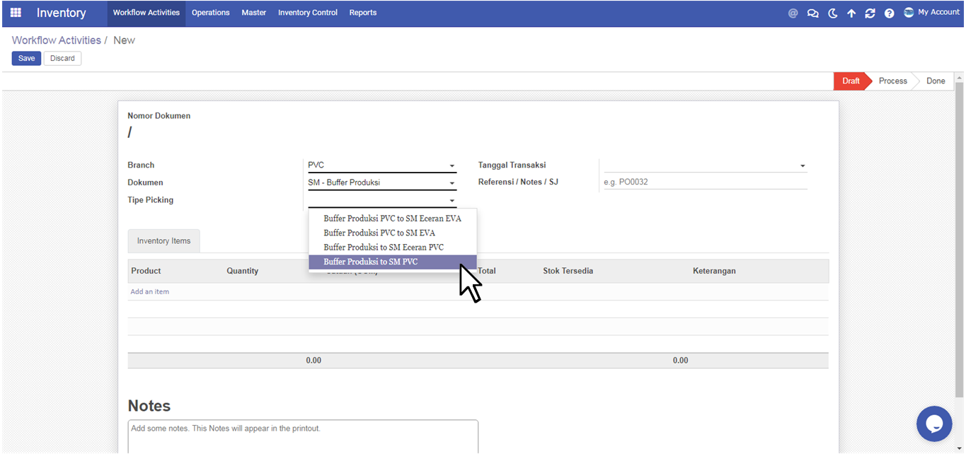Open the Tanggal Transaksi dropdown

tap(802, 165)
